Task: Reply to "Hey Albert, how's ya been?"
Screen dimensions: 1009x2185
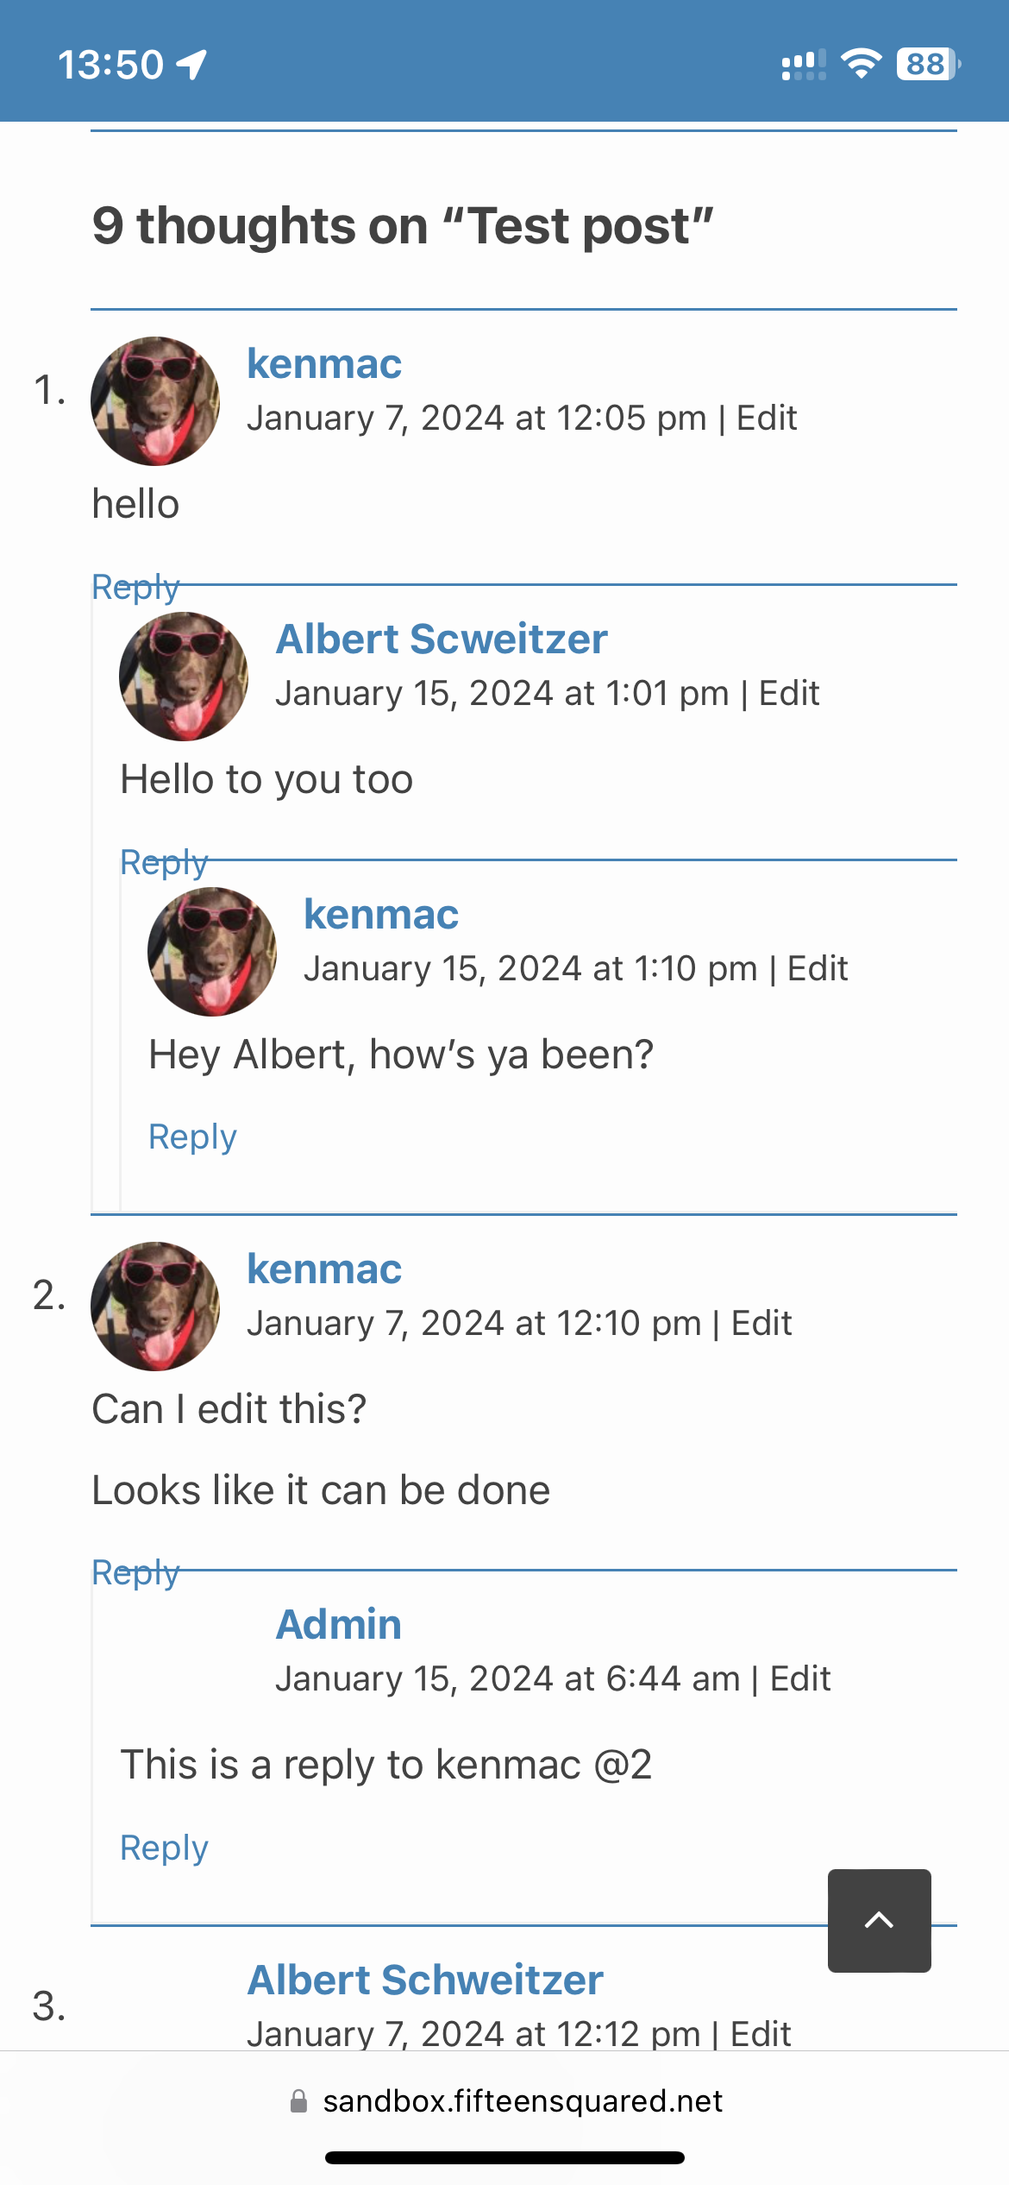Action: [x=192, y=1137]
